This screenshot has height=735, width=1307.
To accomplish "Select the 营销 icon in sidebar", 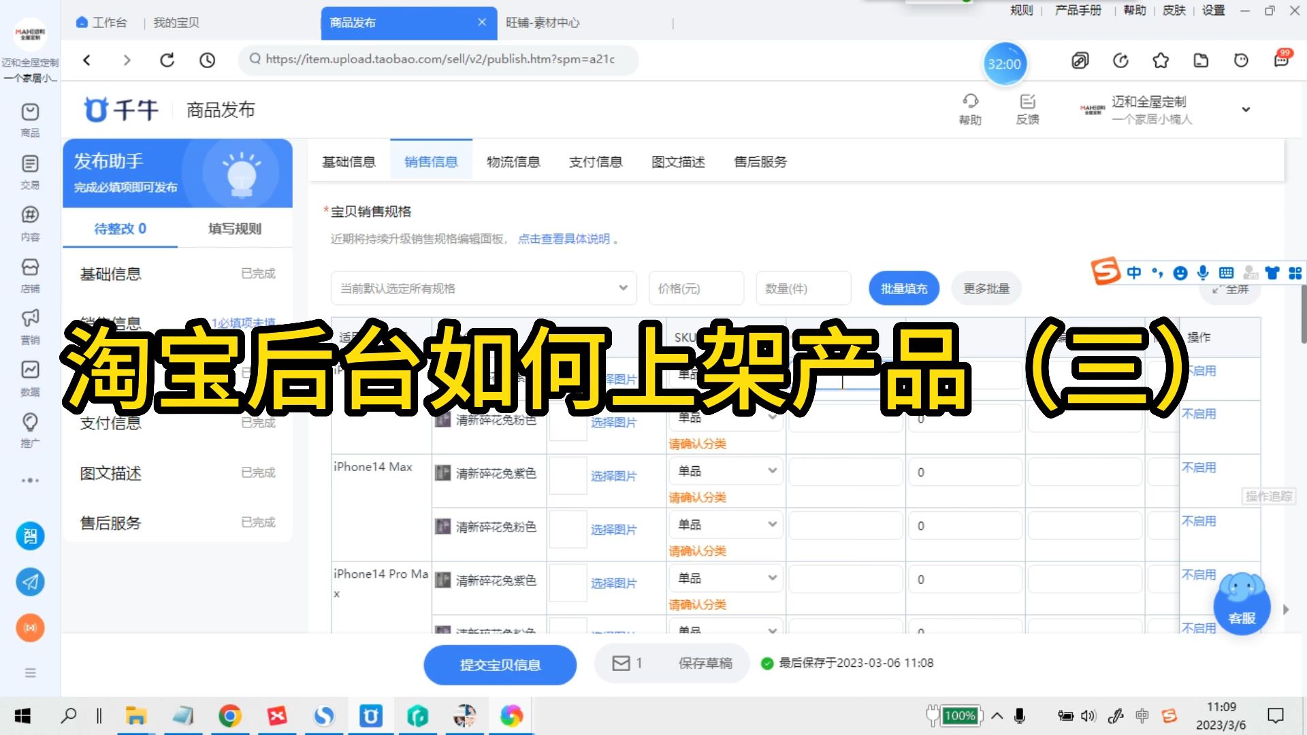I will [x=30, y=325].
